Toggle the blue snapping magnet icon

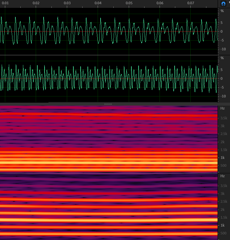[x=223, y=4]
